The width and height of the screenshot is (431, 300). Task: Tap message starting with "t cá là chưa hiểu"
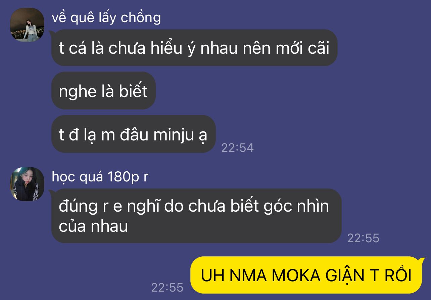click(194, 48)
